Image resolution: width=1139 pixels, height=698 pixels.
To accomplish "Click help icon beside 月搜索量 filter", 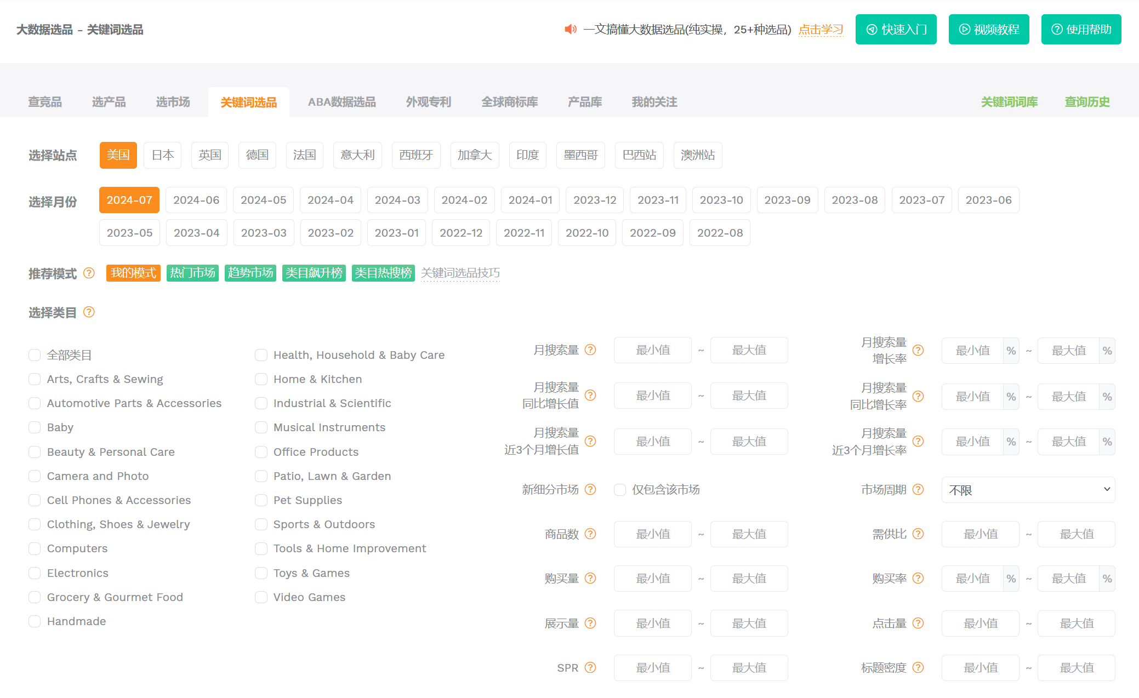I will pos(590,350).
